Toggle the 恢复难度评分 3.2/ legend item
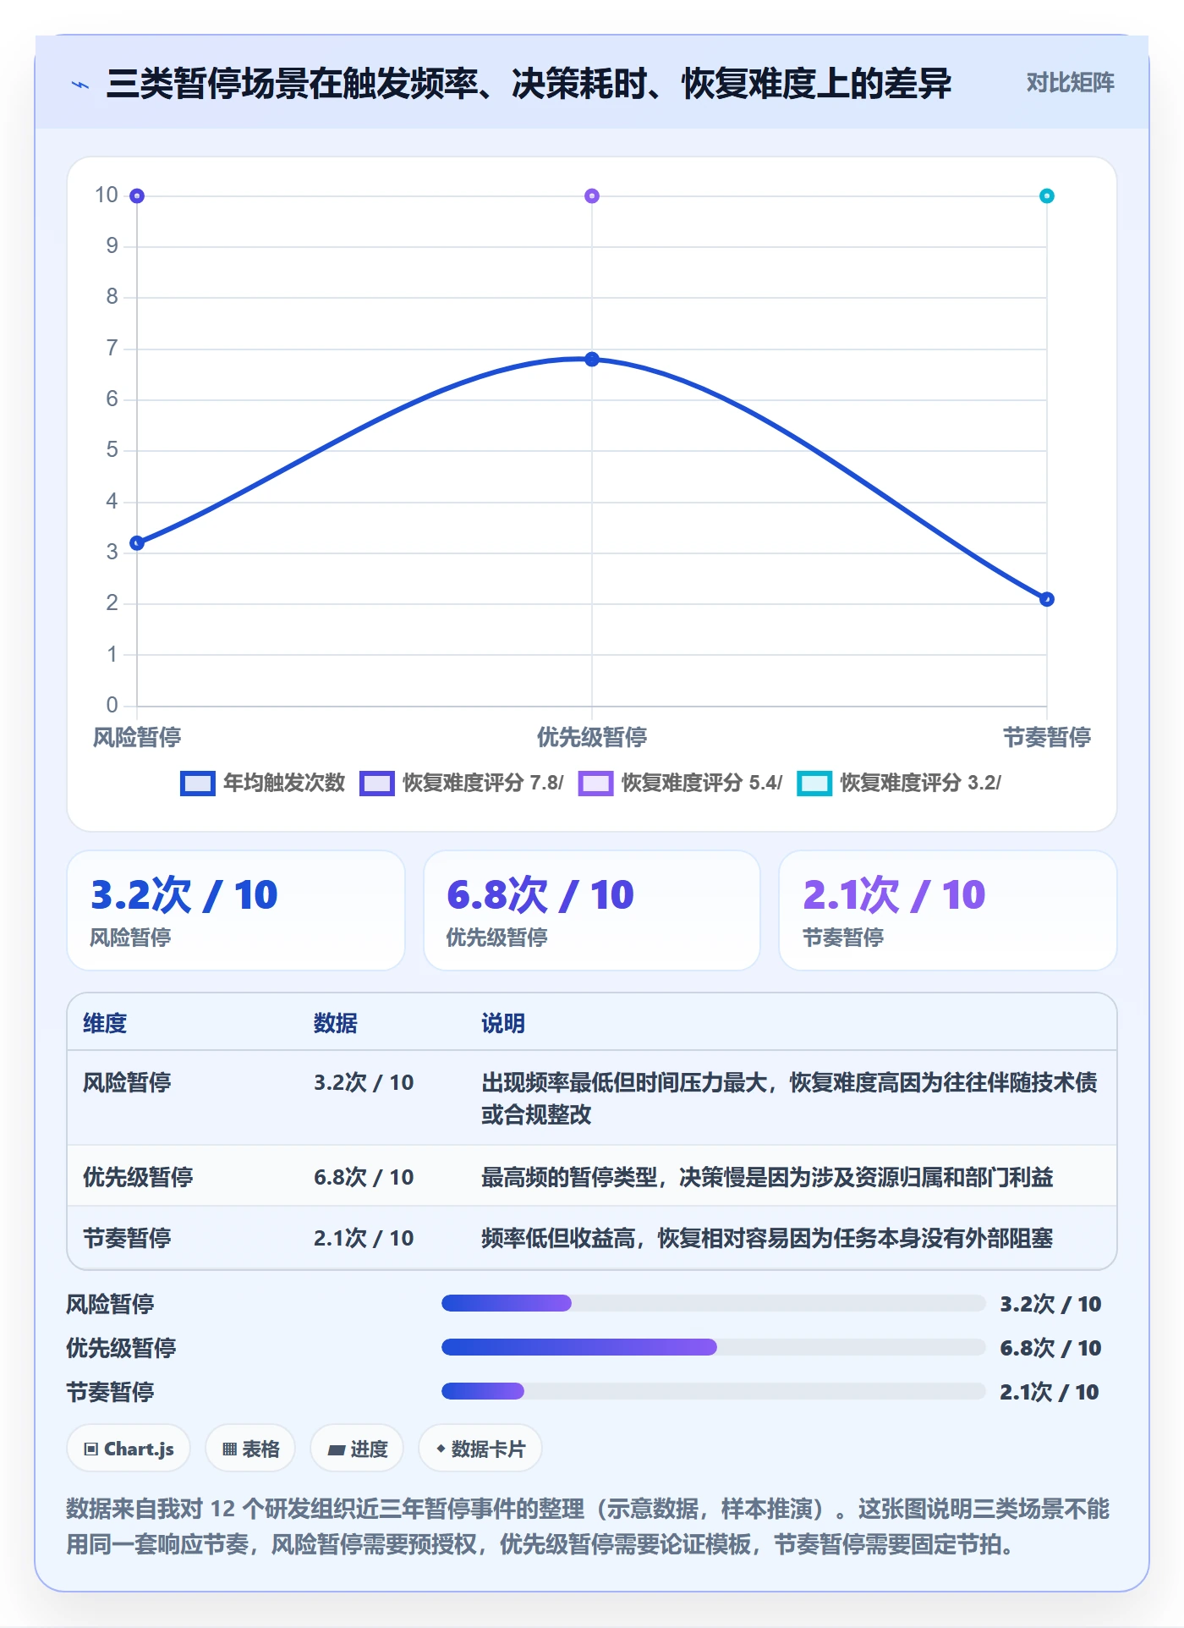1184x1628 pixels. [x=899, y=783]
